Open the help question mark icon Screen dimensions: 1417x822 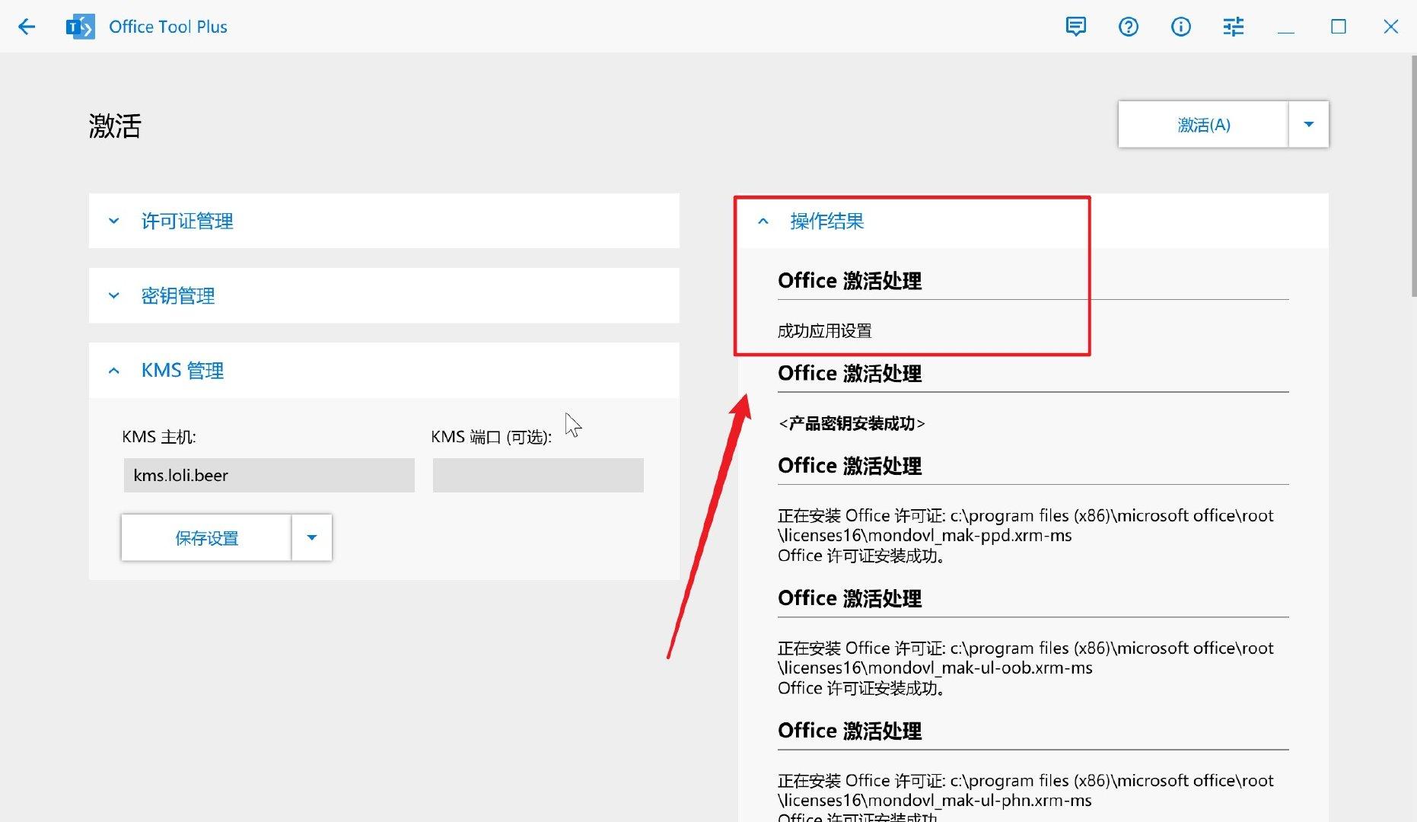tap(1128, 27)
